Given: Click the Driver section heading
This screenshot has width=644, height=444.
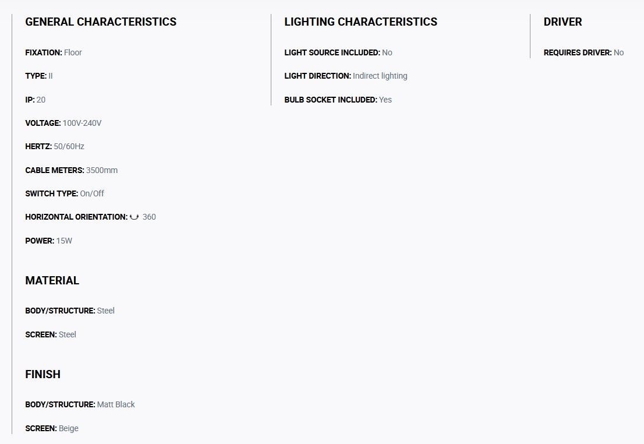Looking at the screenshot, I should tap(562, 22).
